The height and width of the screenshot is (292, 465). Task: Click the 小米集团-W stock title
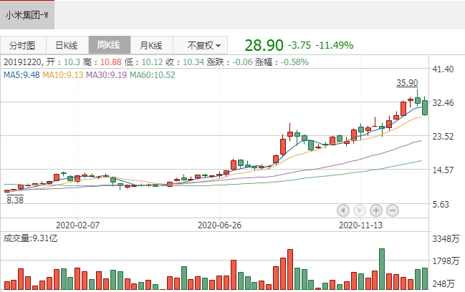pyautogui.click(x=29, y=14)
